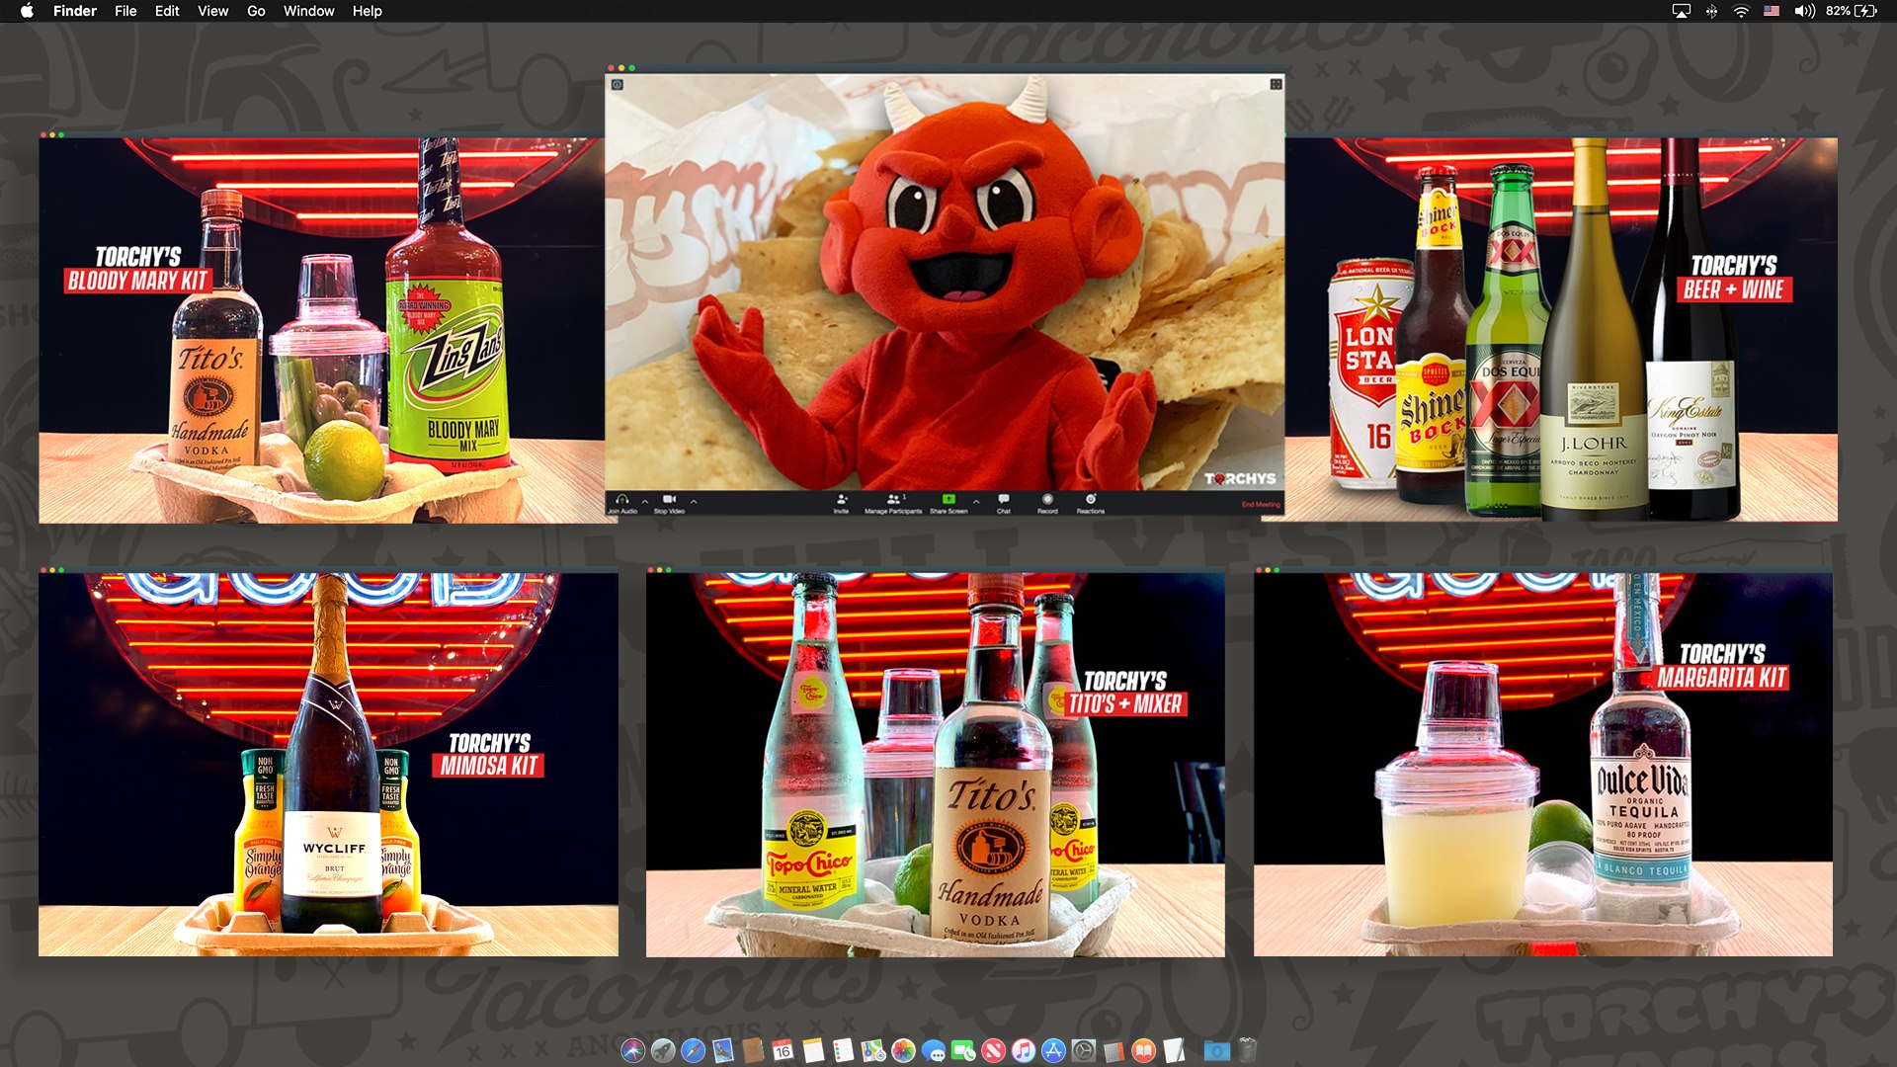The height and width of the screenshot is (1067, 1897).
Task: Open the Window menu
Action: tap(308, 11)
